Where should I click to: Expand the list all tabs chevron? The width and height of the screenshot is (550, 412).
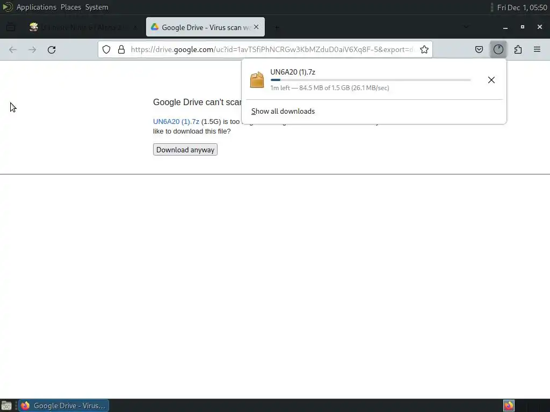click(x=466, y=27)
